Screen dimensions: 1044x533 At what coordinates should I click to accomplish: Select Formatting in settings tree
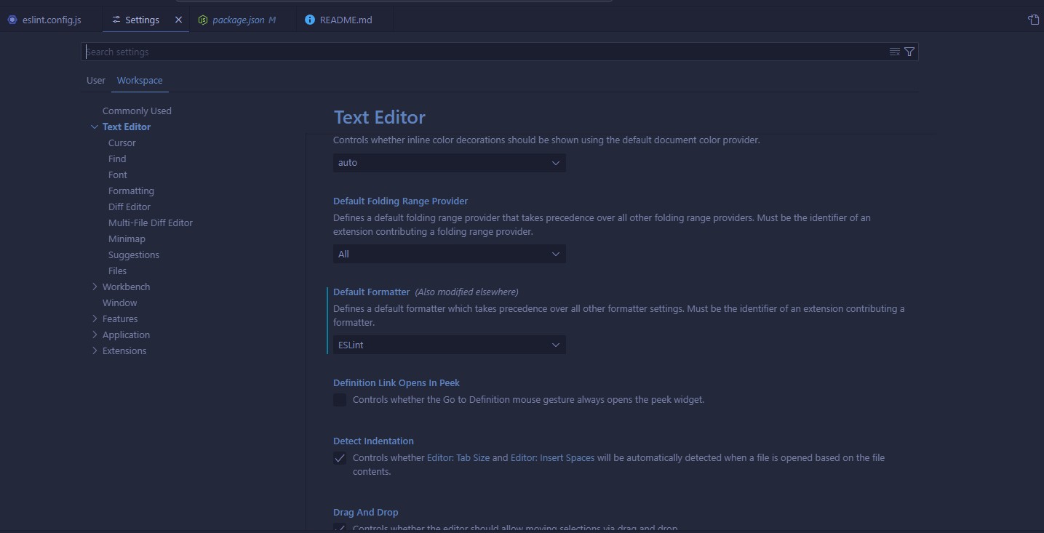[131, 191]
